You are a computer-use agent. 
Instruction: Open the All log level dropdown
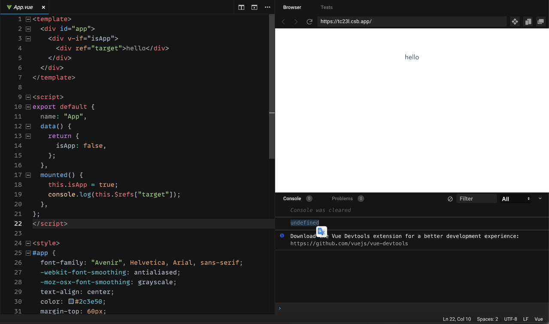(x=516, y=199)
